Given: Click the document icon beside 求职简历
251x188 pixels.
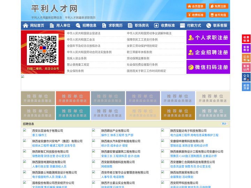Looking at the screenshot, I should [104, 25].
